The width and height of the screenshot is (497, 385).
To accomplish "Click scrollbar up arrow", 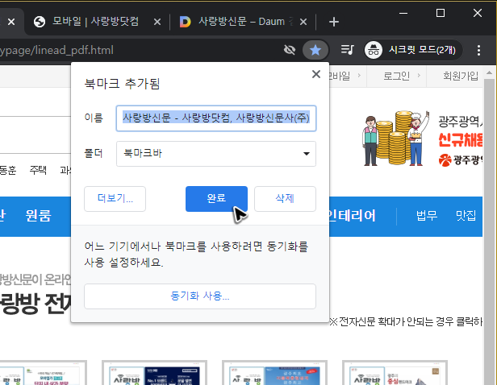I will point(490,72).
